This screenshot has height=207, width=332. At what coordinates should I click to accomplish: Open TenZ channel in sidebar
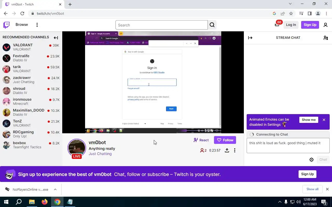point(31,123)
